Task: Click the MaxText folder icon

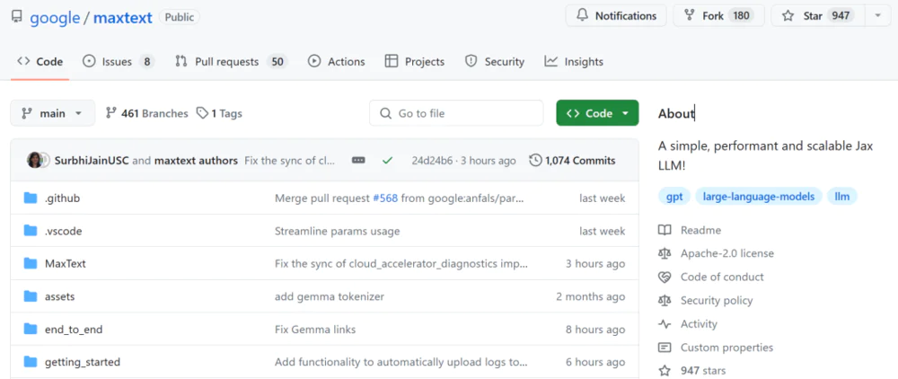Action: [x=31, y=263]
